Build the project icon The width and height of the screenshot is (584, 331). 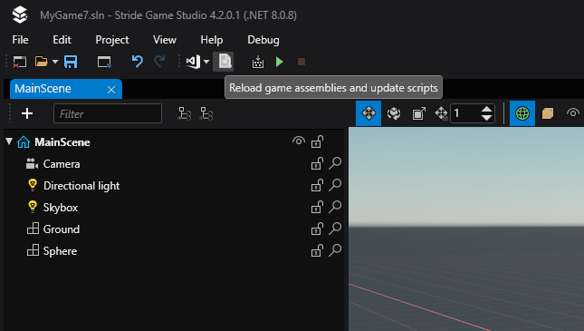258,62
